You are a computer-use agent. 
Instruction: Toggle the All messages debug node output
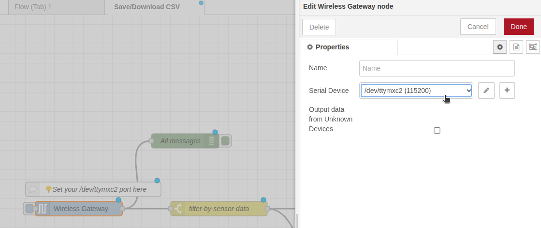click(225, 141)
